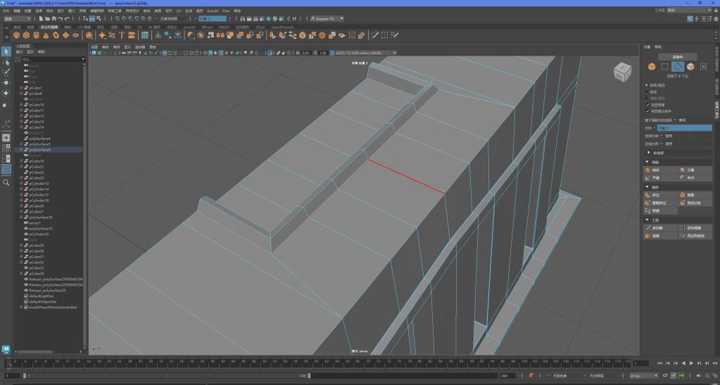Click the Lasso select tool

(6, 62)
